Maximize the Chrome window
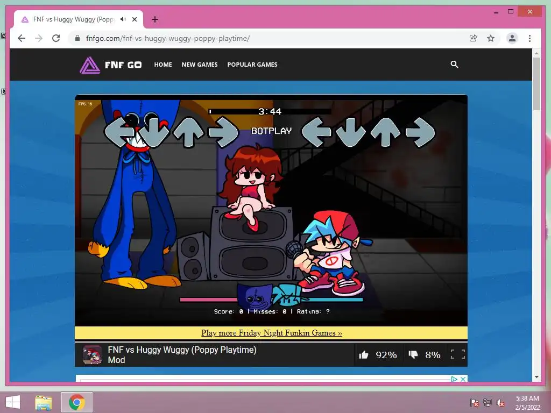The width and height of the screenshot is (551, 413). pyautogui.click(x=511, y=12)
